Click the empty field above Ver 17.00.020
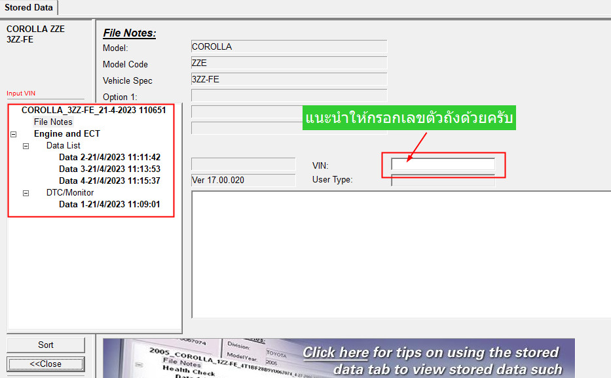This screenshot has width=611, height=378. 244,164
